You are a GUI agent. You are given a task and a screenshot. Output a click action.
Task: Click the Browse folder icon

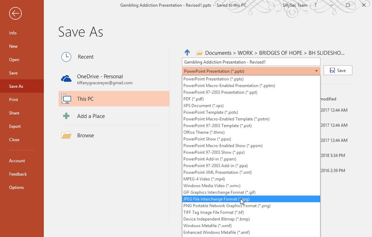(66, 136)
